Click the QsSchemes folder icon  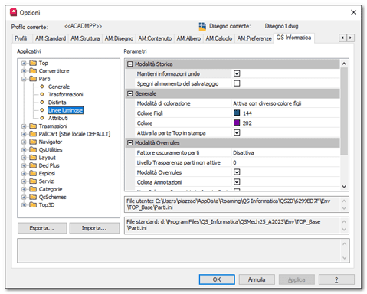point(33,197)
